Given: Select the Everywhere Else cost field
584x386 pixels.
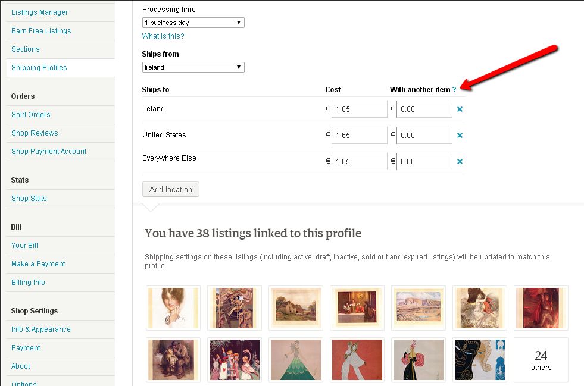Looking at the screenshot, I should [x=360, y=162].
